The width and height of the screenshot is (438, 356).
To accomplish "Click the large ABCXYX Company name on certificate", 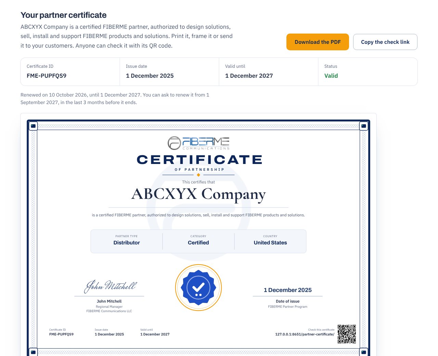I will click(198, 194).
